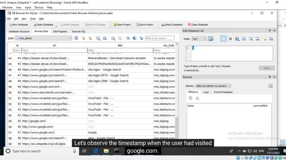Switch to the Database Structure tab
The height and width of the screenshot is (160, 286).
19,32
